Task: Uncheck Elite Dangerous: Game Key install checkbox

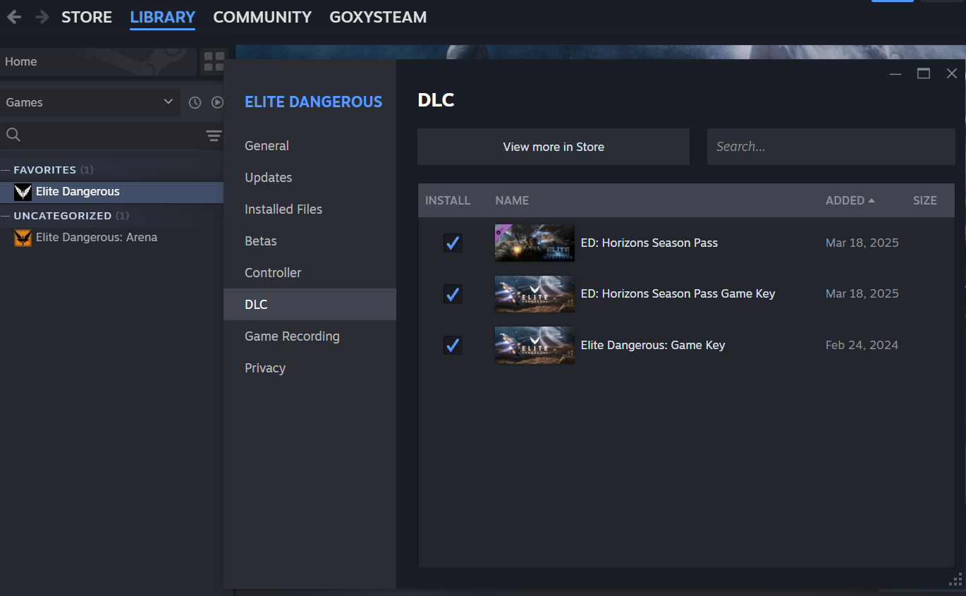Action: coord(453,346)
